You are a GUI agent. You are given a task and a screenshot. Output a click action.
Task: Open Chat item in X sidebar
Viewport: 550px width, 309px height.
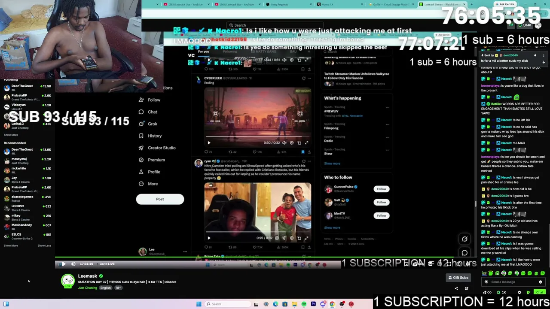coord(148,112)
